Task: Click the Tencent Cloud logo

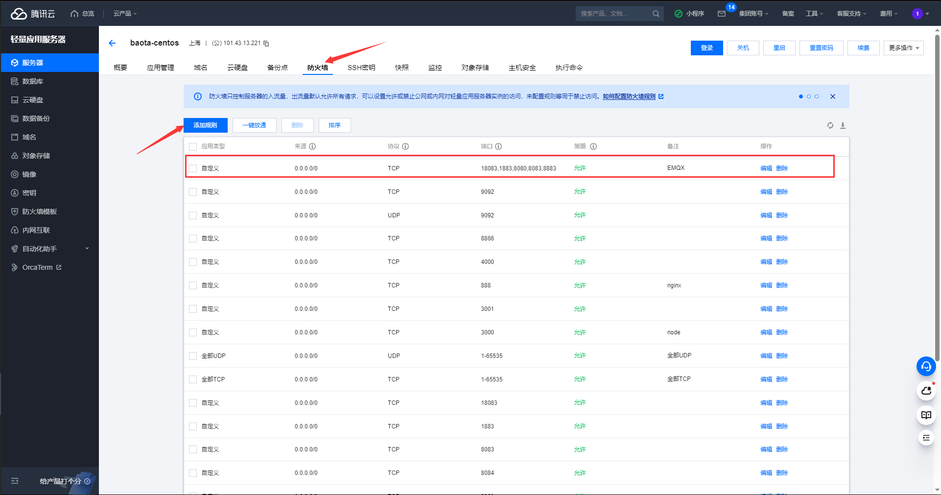Action: pos(32,14)
